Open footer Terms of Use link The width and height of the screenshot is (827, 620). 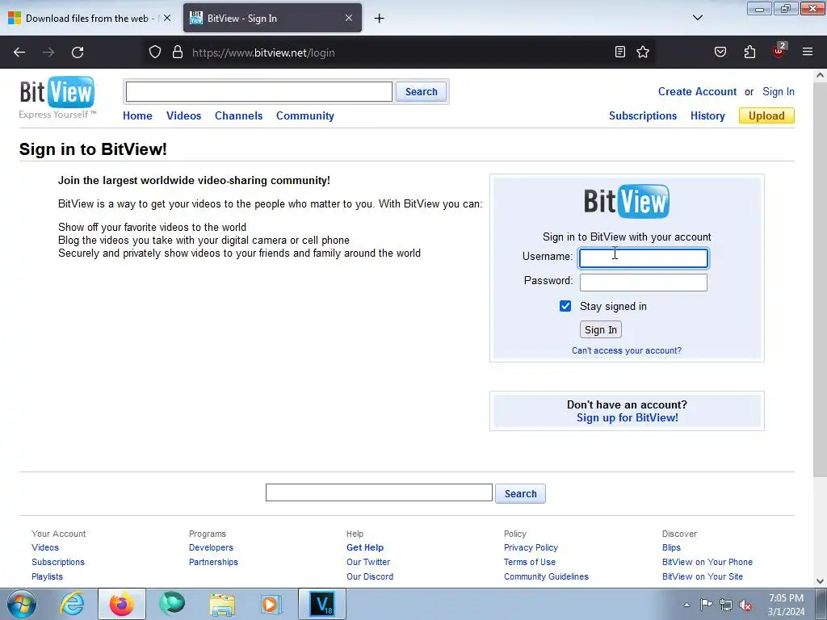(x=530, y=562)
